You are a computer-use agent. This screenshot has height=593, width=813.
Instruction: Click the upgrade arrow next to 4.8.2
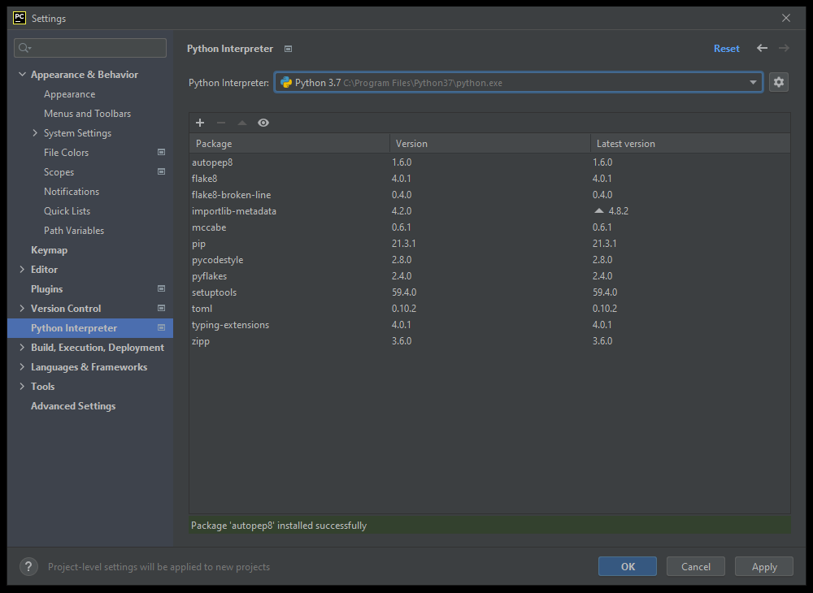(600, 211)
